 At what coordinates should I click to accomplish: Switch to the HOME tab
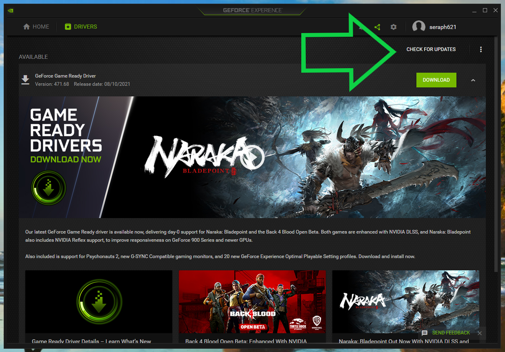(x=36, y=26)
